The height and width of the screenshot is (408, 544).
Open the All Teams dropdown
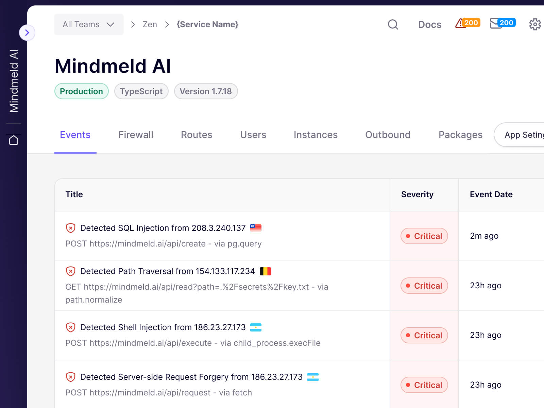[89, 24]
